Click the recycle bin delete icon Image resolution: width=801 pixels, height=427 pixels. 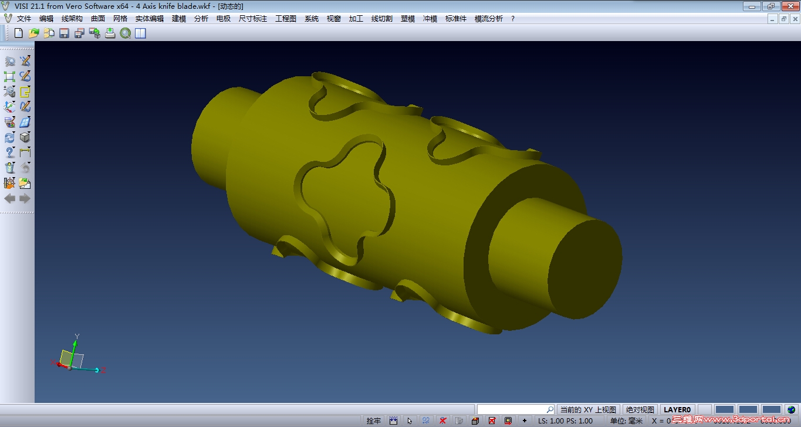9,168
